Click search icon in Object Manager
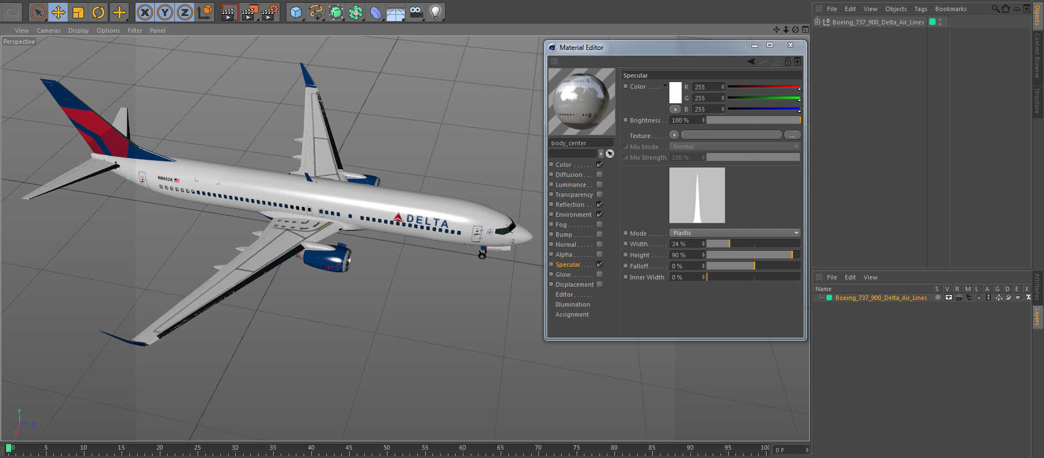1044x458 pixels. point(996,9)
